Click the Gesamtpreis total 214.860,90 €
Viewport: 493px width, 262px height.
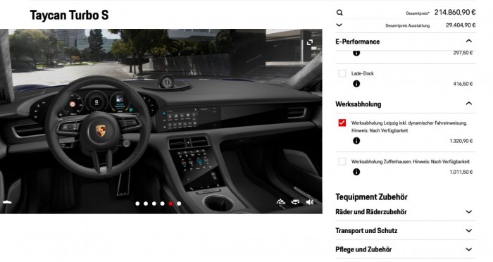[455, 12]
